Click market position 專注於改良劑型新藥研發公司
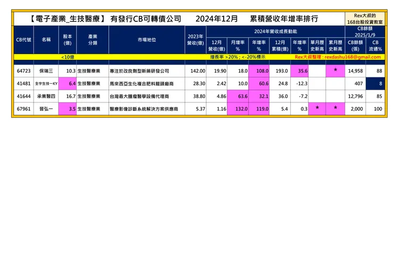The width and height of the screenshot is (394, 279). [139, 71]
